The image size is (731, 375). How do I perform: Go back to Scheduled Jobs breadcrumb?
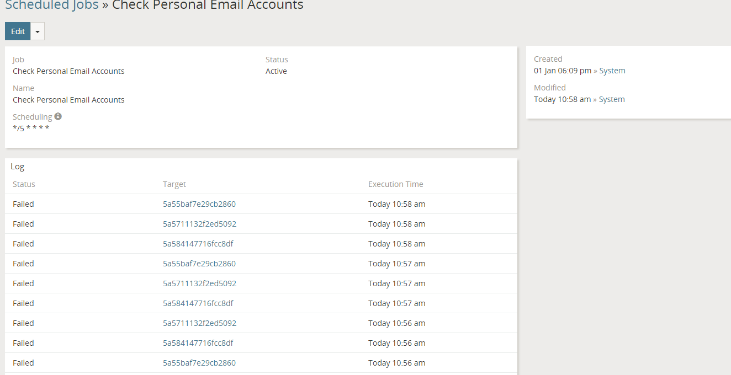(51, 6)
